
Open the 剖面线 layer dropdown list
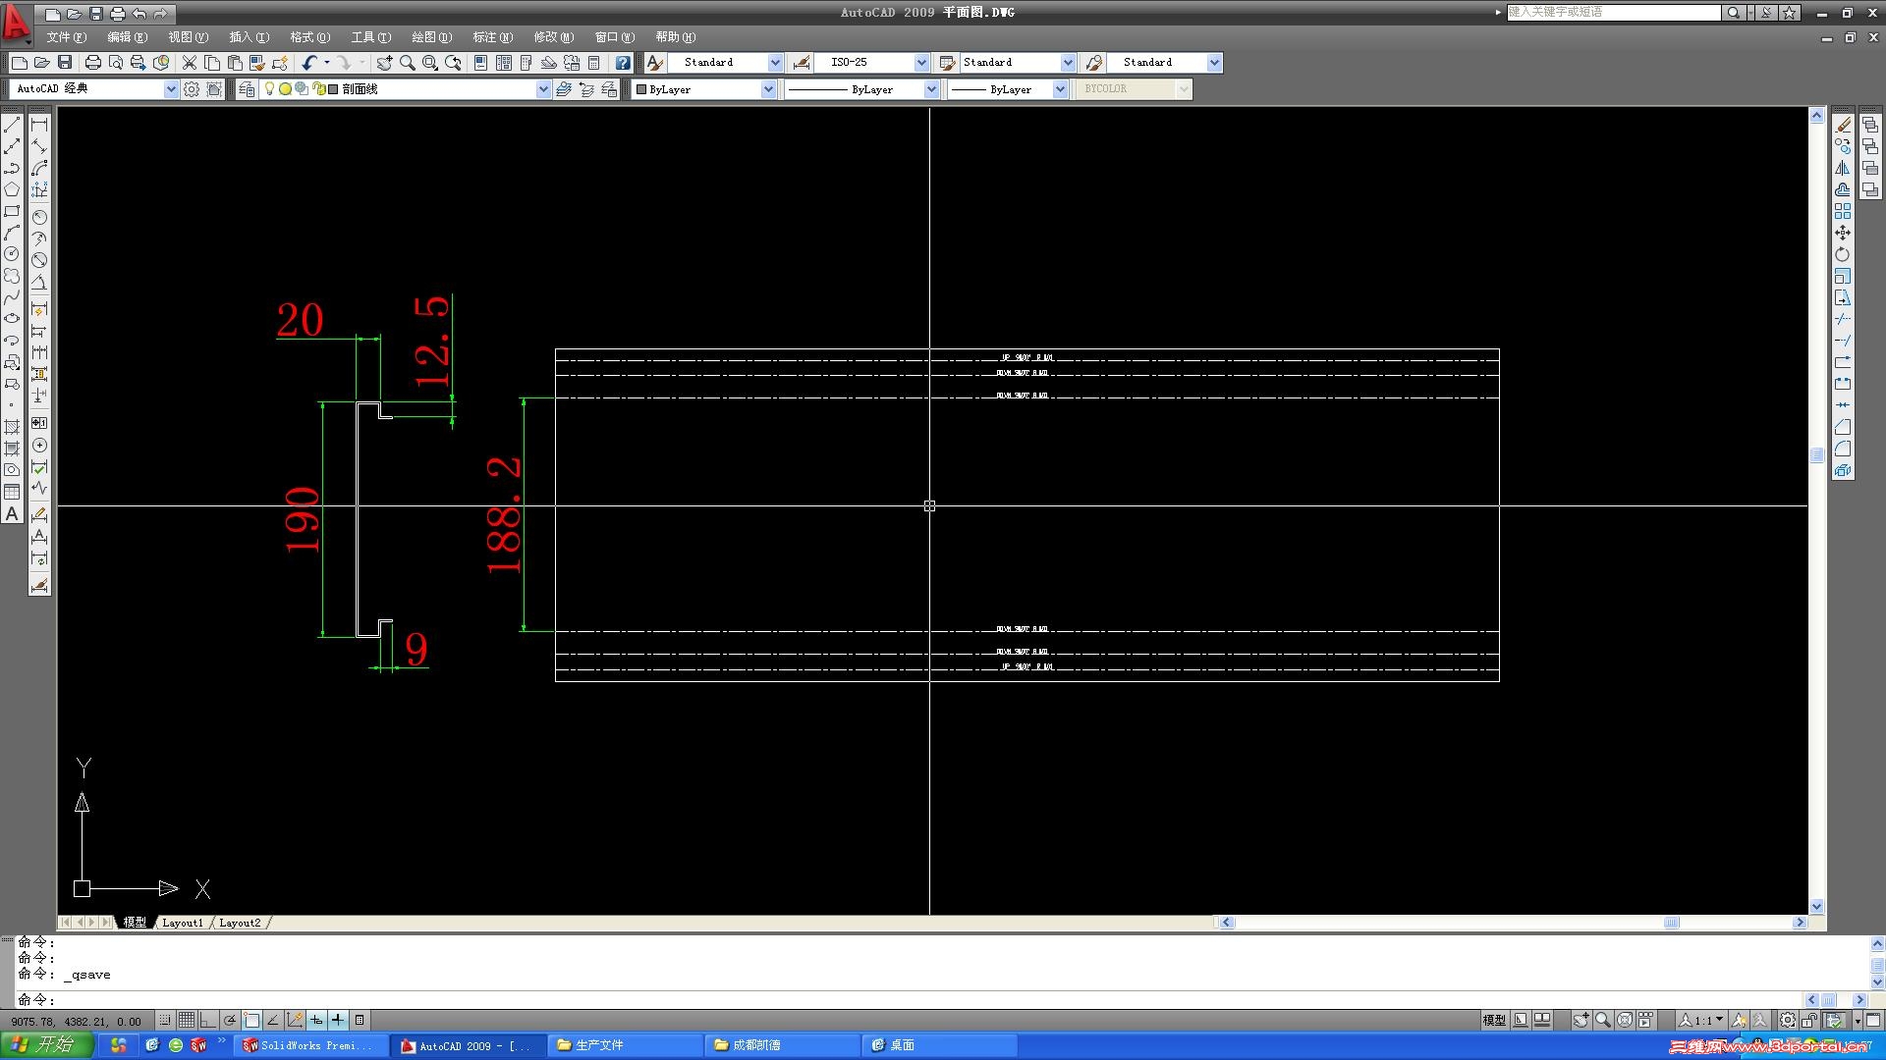(543, 89)
